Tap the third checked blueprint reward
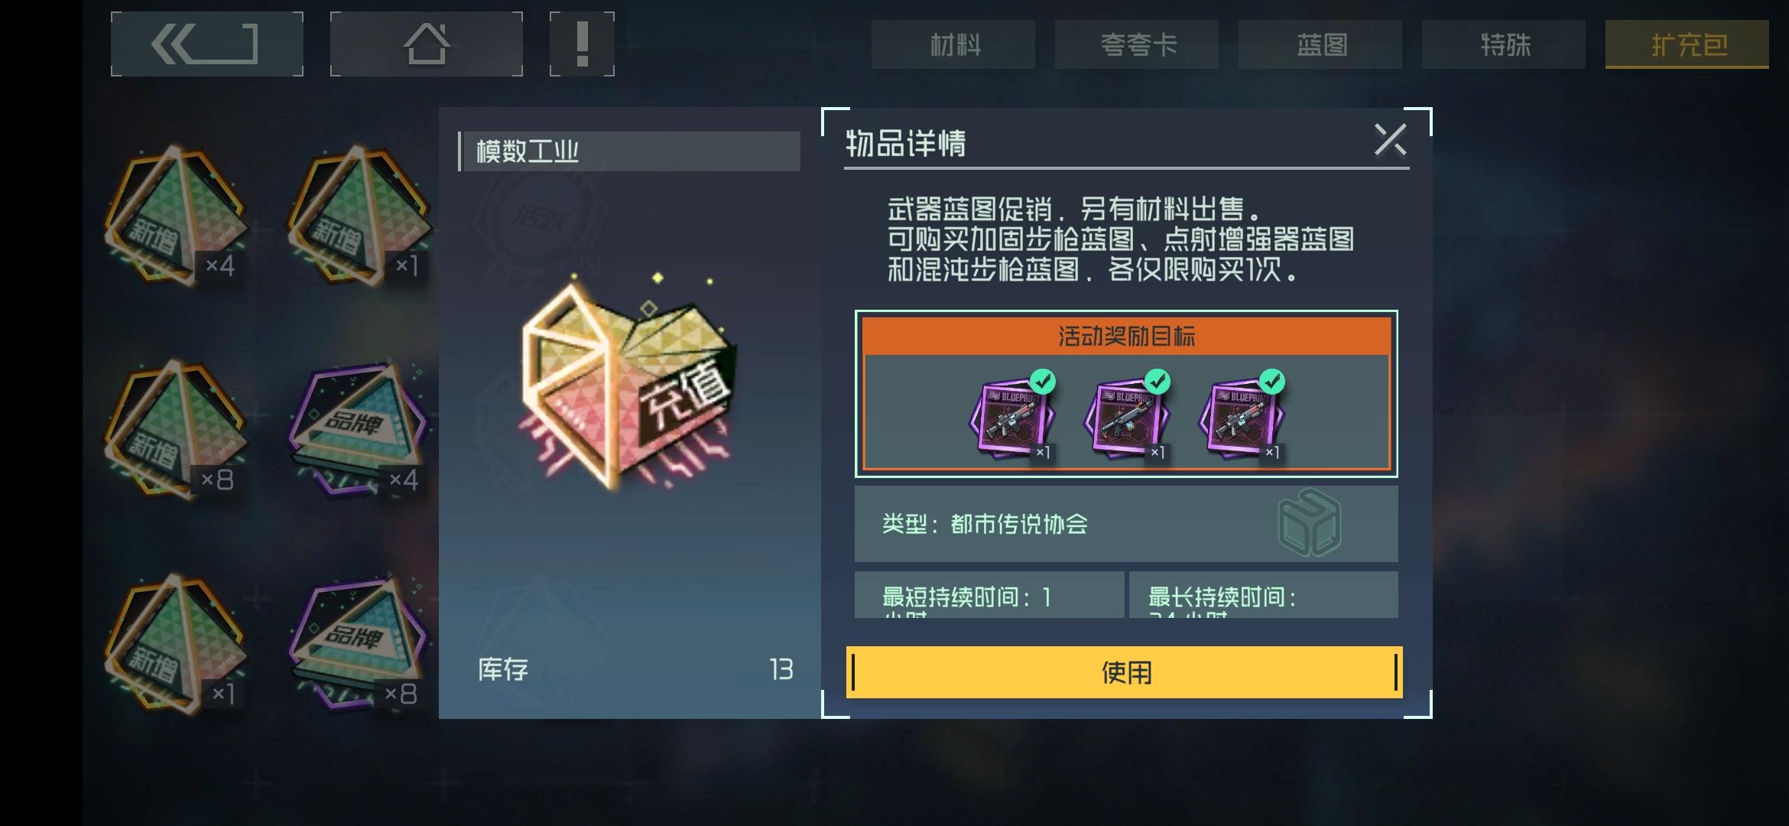 1242,416
